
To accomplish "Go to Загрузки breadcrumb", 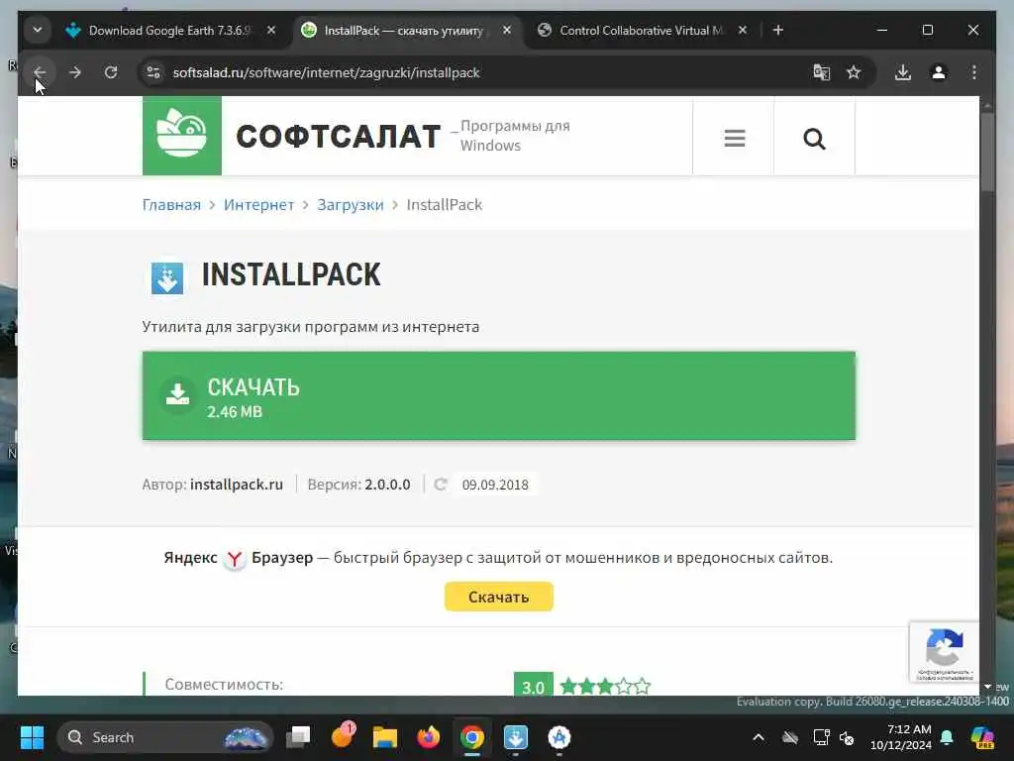I will (350, 205).
